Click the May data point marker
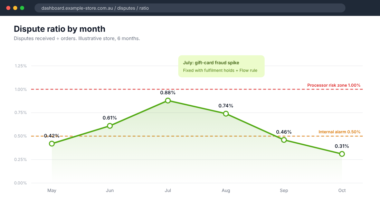Image resolution: width=380 pixels, height=221 pixels. pos(51,144)
